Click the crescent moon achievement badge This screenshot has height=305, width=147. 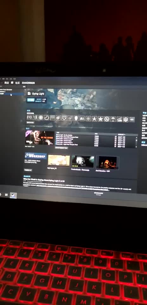click(47, 118)
